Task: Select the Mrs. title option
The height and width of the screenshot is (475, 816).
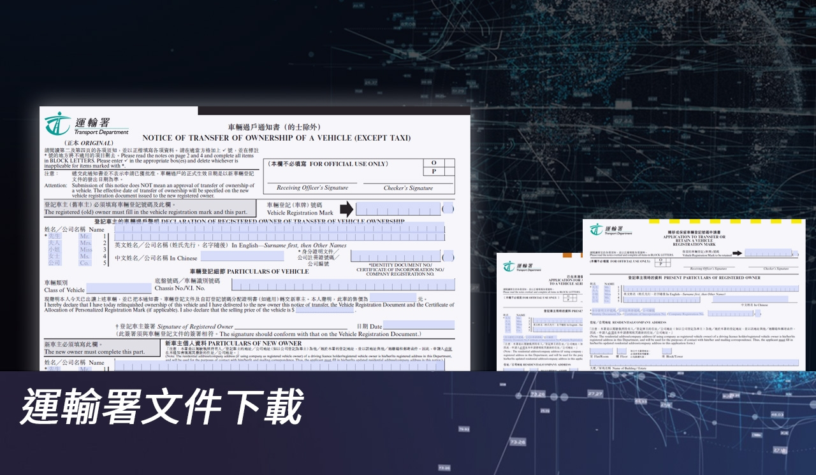Action: 85,243
